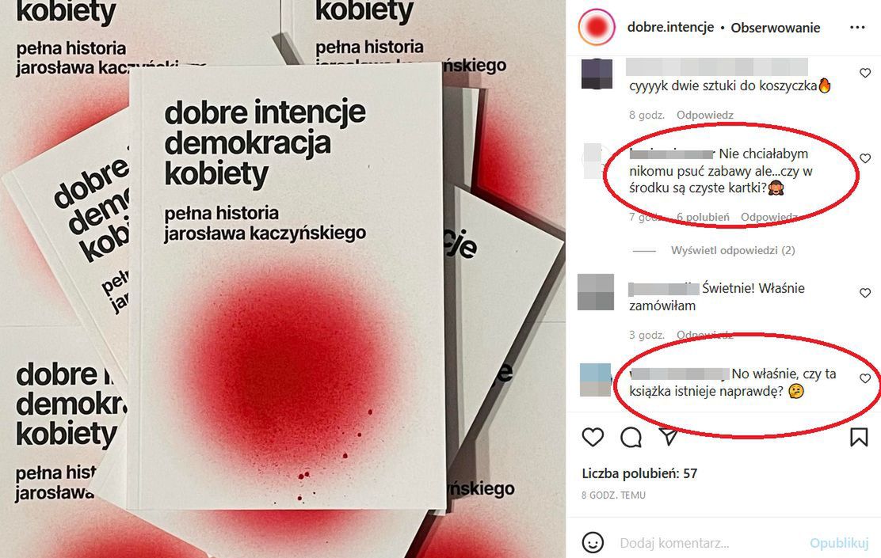Expand 'Wyświetl odpowiedzi (2)' replies
The width and height of the screenshot is (881, 558).
tap(733, 250)
